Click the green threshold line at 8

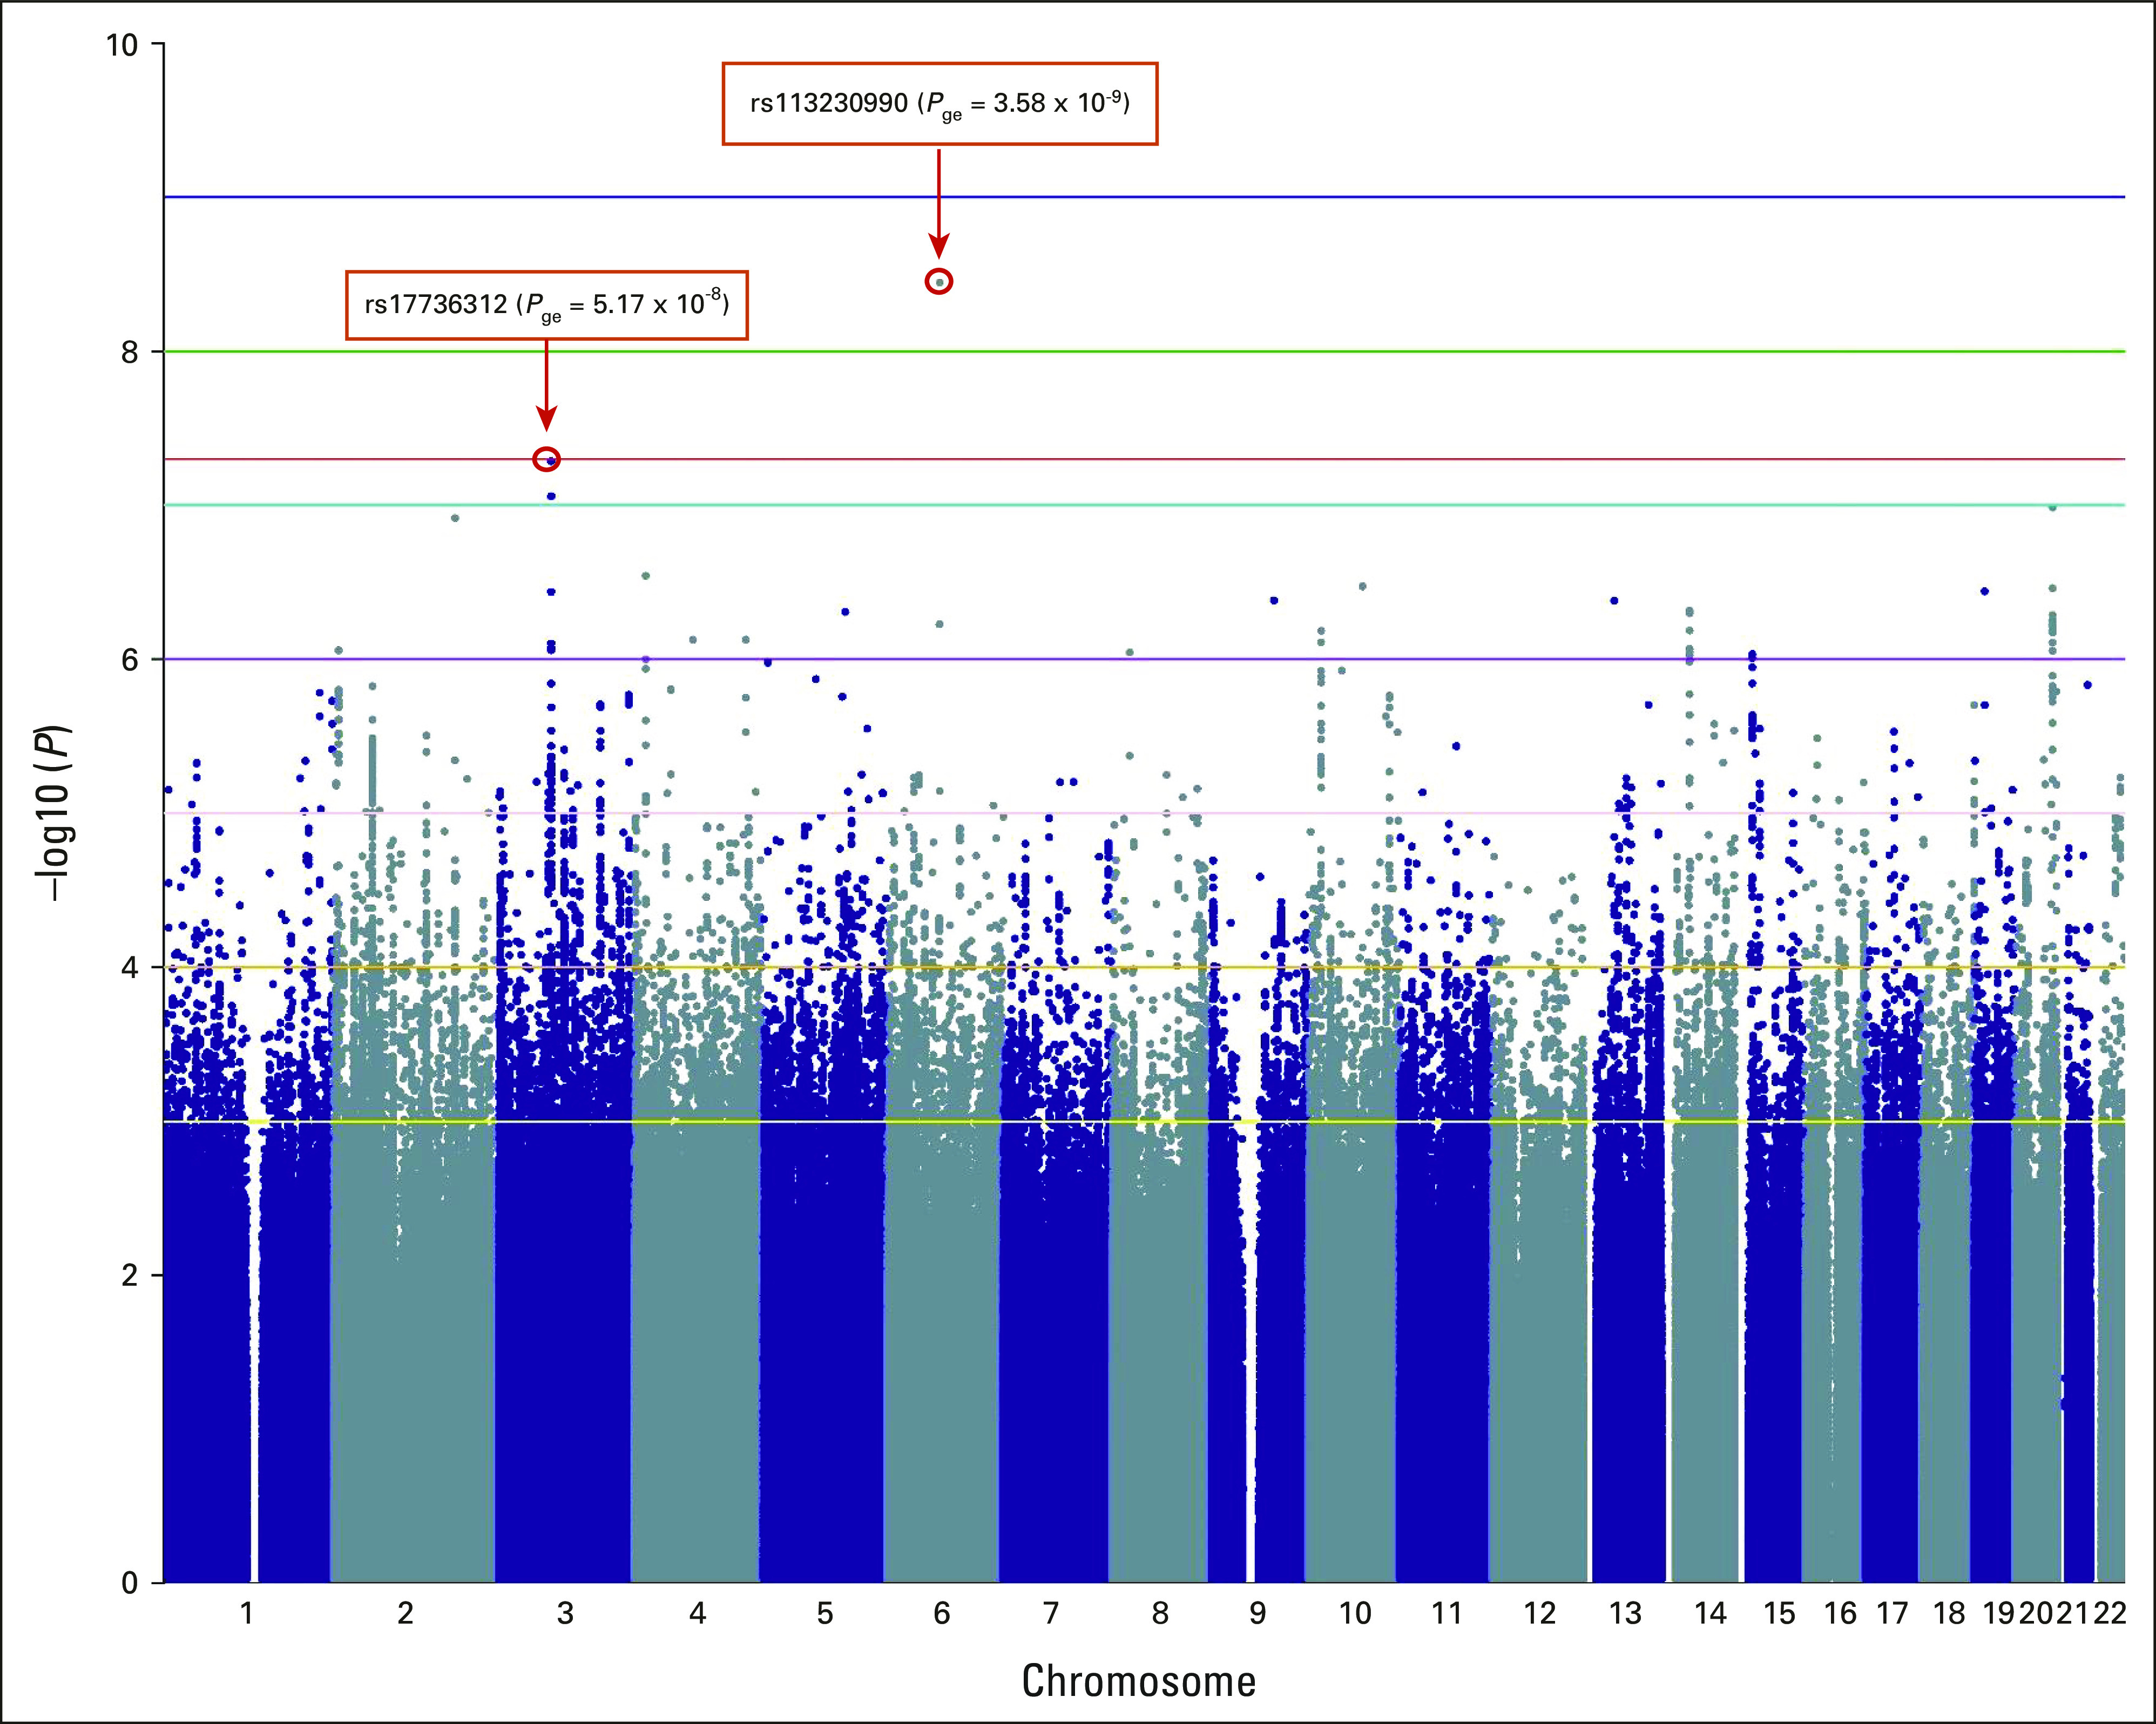[1144, 352]
